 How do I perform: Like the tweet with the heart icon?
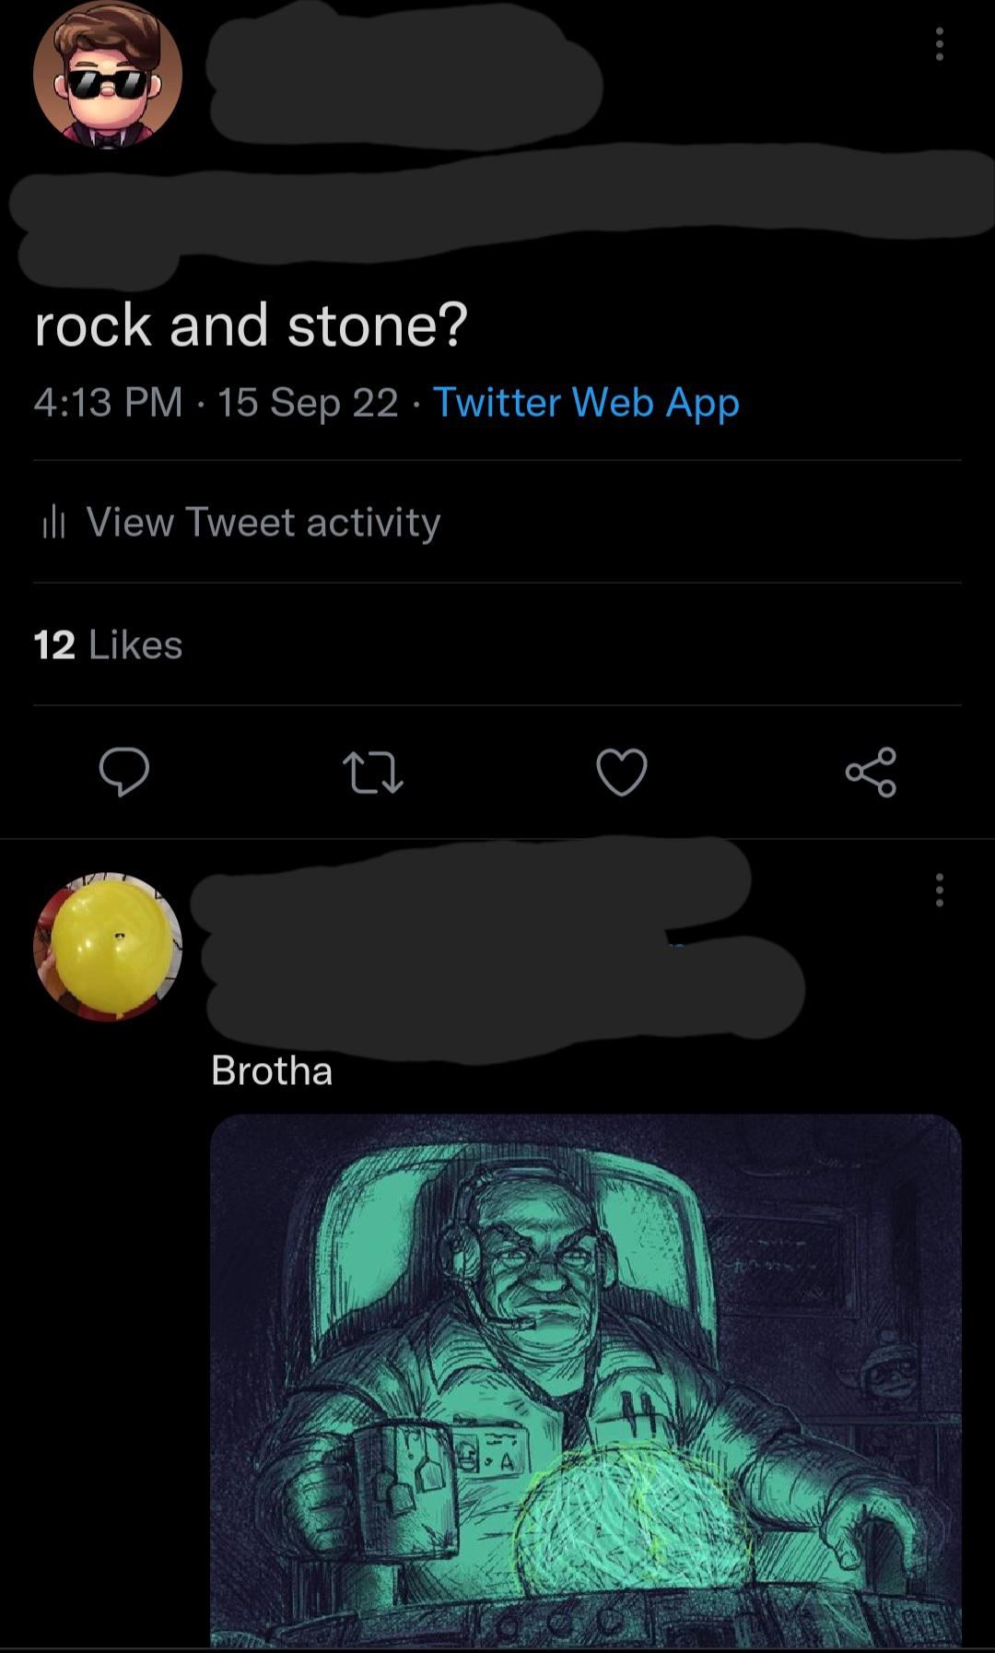point(622,773)
